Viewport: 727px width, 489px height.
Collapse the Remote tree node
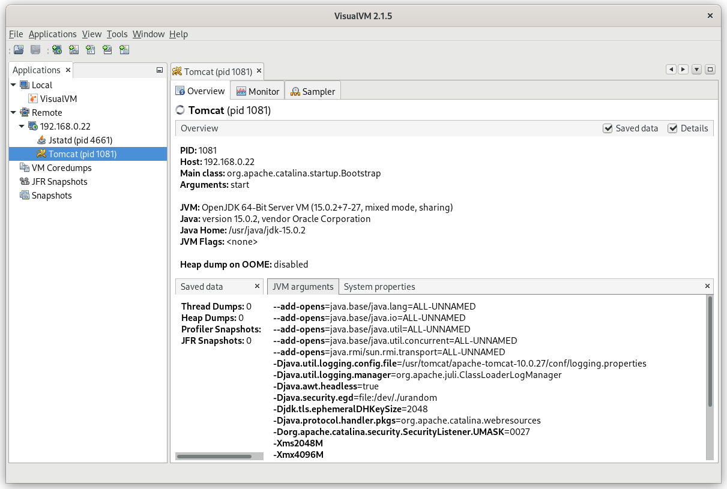click(x=14, y=113)
